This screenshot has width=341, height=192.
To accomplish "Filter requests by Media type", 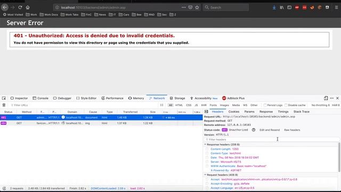I will [x=236, y=105].
